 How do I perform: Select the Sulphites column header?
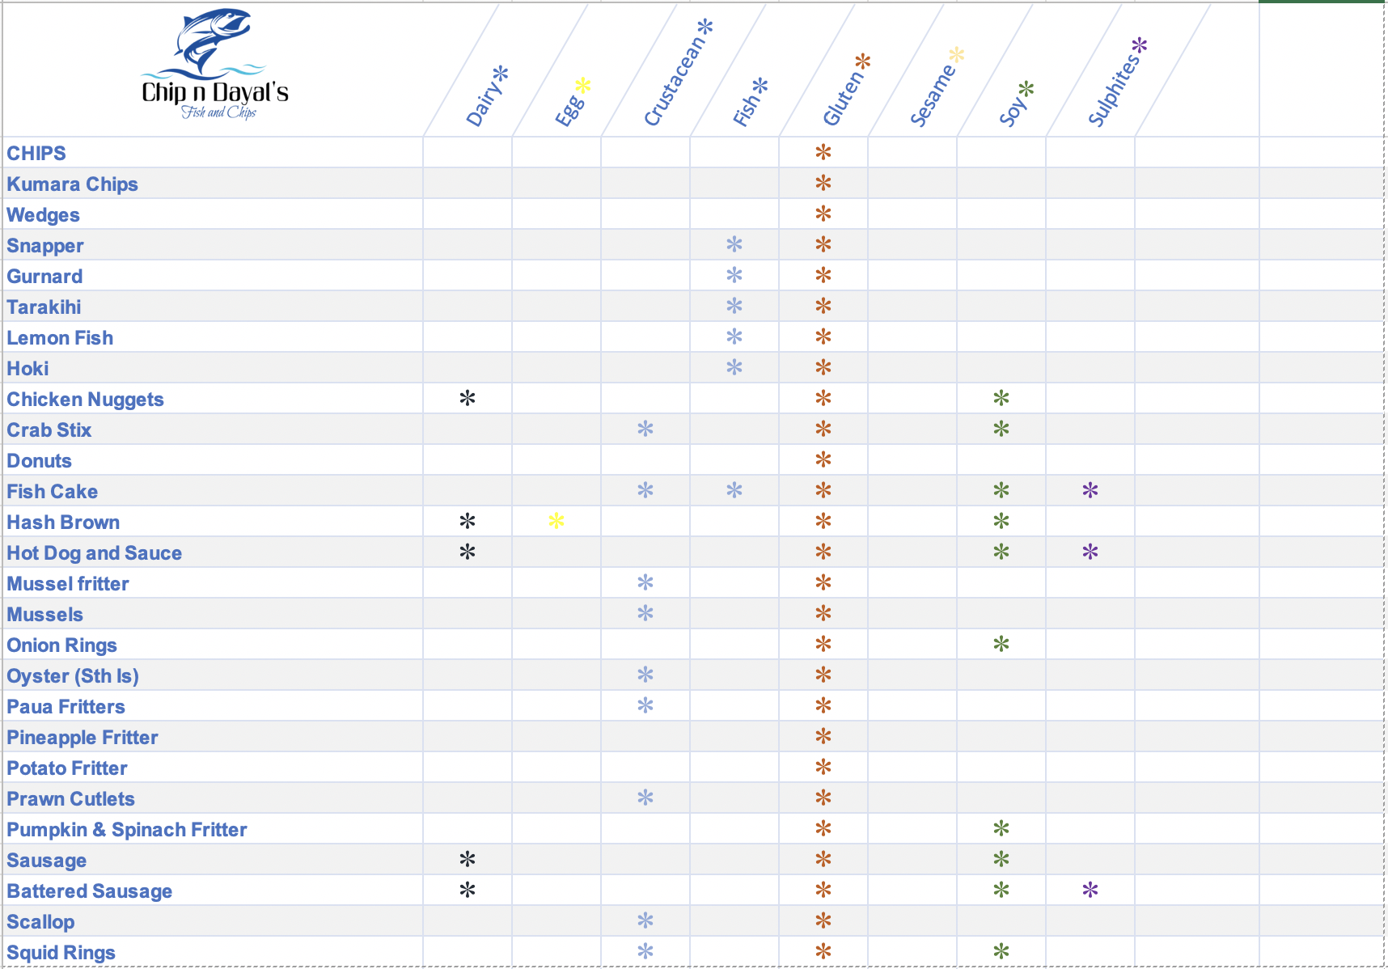click(1115, 83)
